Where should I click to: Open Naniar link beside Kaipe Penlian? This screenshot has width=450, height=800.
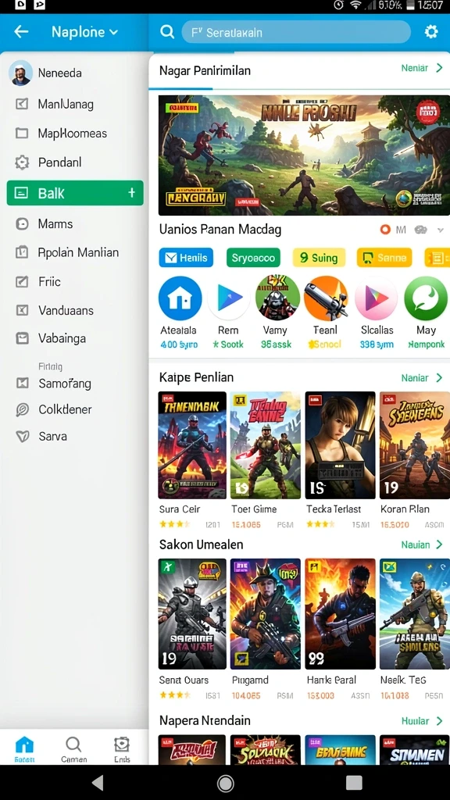pyautogui.click(x=421, y=378)
